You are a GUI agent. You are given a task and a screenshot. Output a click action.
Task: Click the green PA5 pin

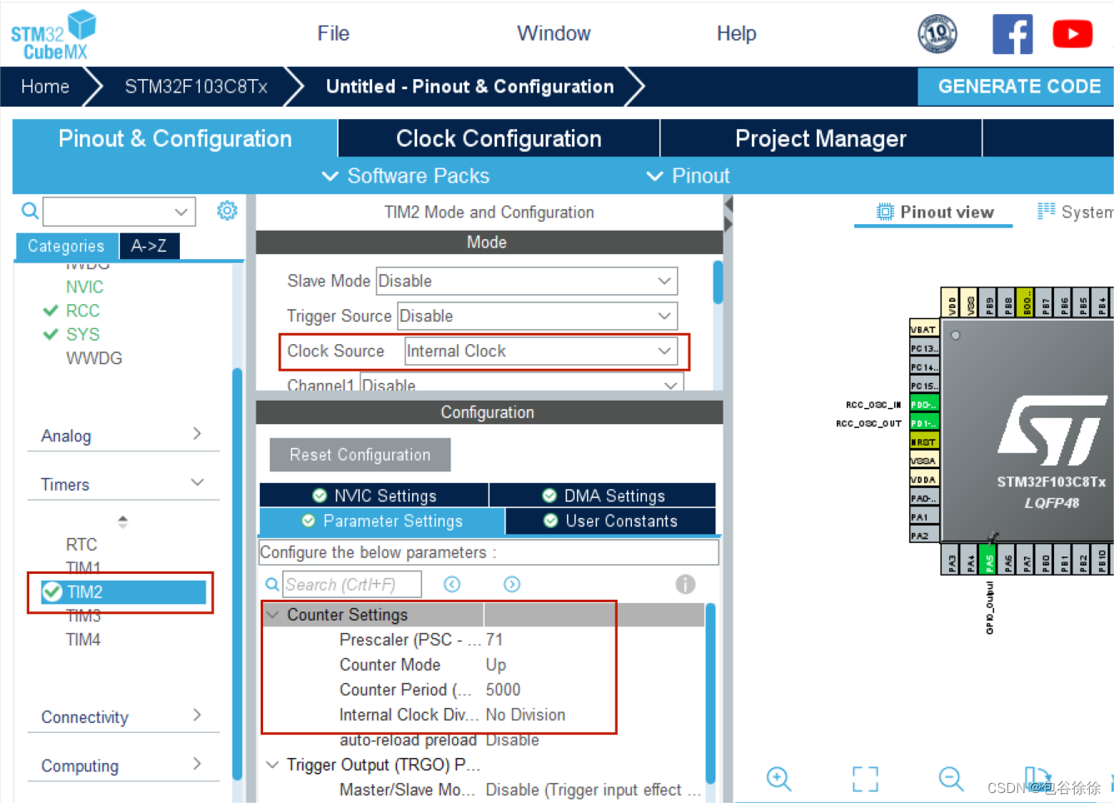988,561
